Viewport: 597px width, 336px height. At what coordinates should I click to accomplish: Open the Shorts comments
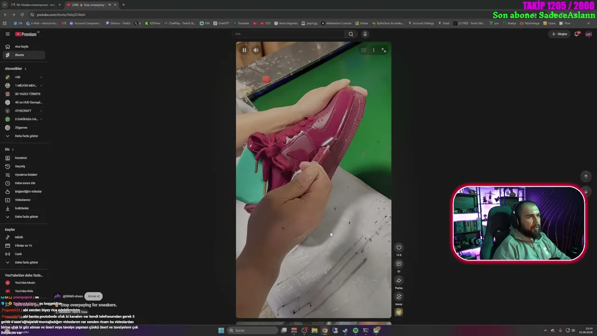click(399, 264)
